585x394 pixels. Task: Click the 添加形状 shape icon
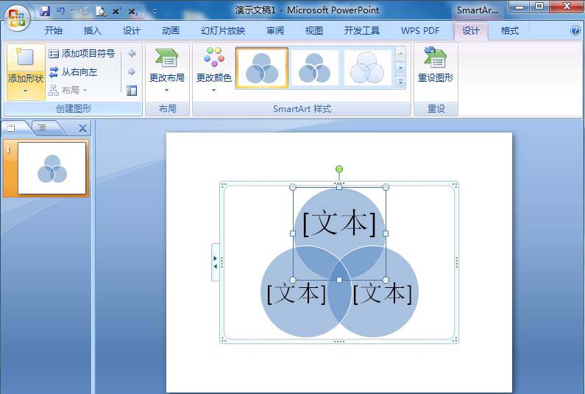point(25,57)
